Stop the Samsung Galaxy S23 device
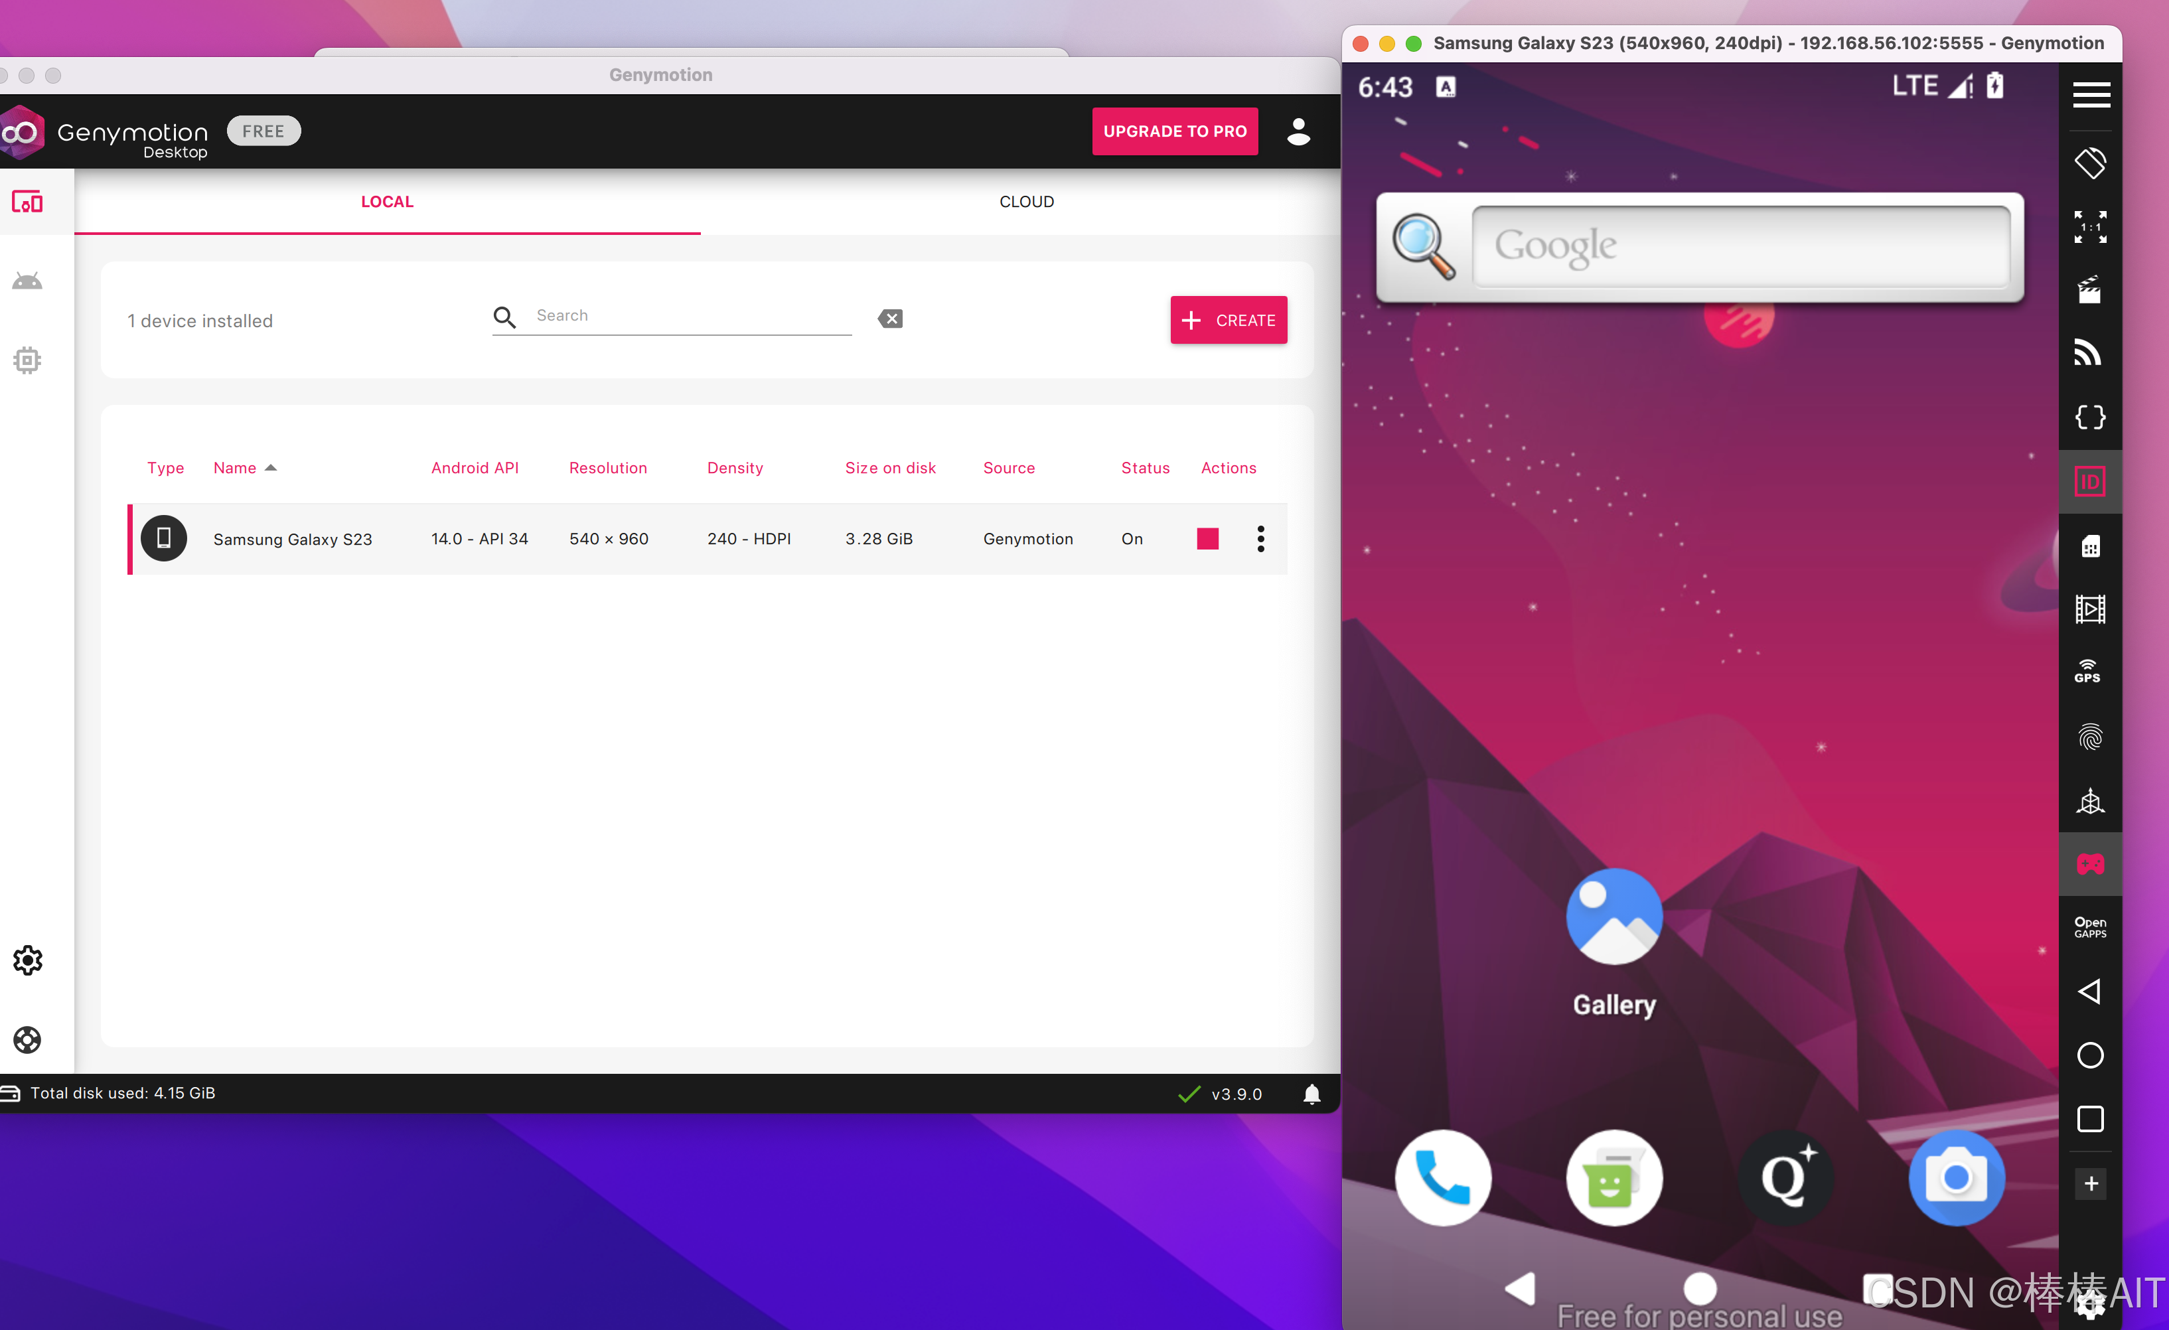The width and height of the screenshot is (2169, 1330). click(x=1208, y=539)
